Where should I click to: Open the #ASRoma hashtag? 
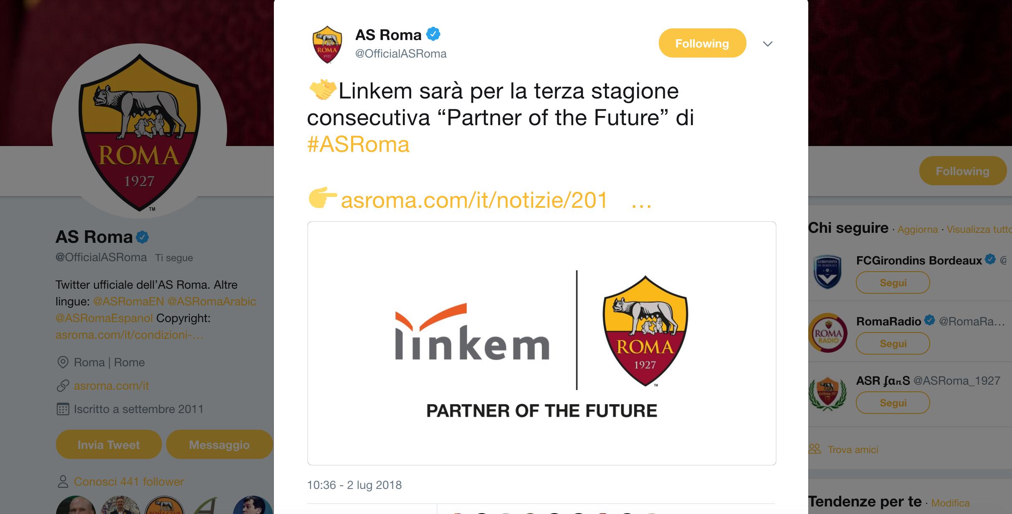pos(358,144)
